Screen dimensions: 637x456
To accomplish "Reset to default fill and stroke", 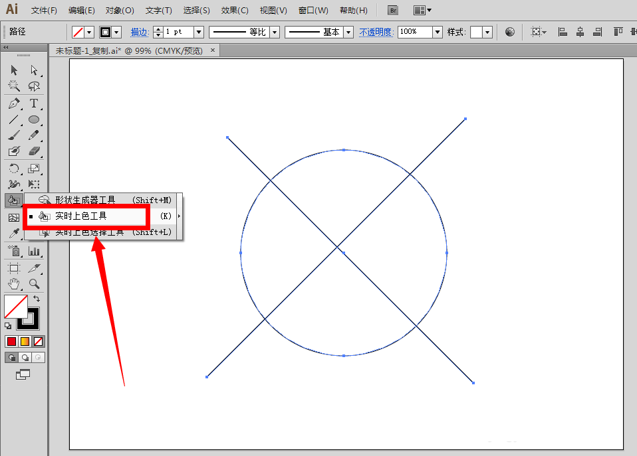I will [8, 326].
